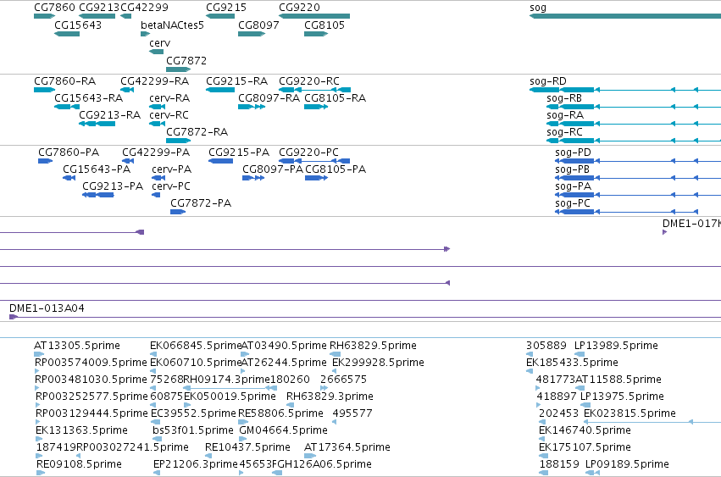The image size is (721, 477).
Task: Select transcript CG9213-RA
Action: pos(110,115)
